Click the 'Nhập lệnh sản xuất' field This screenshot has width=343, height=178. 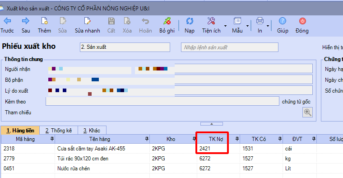click(229, 47)
